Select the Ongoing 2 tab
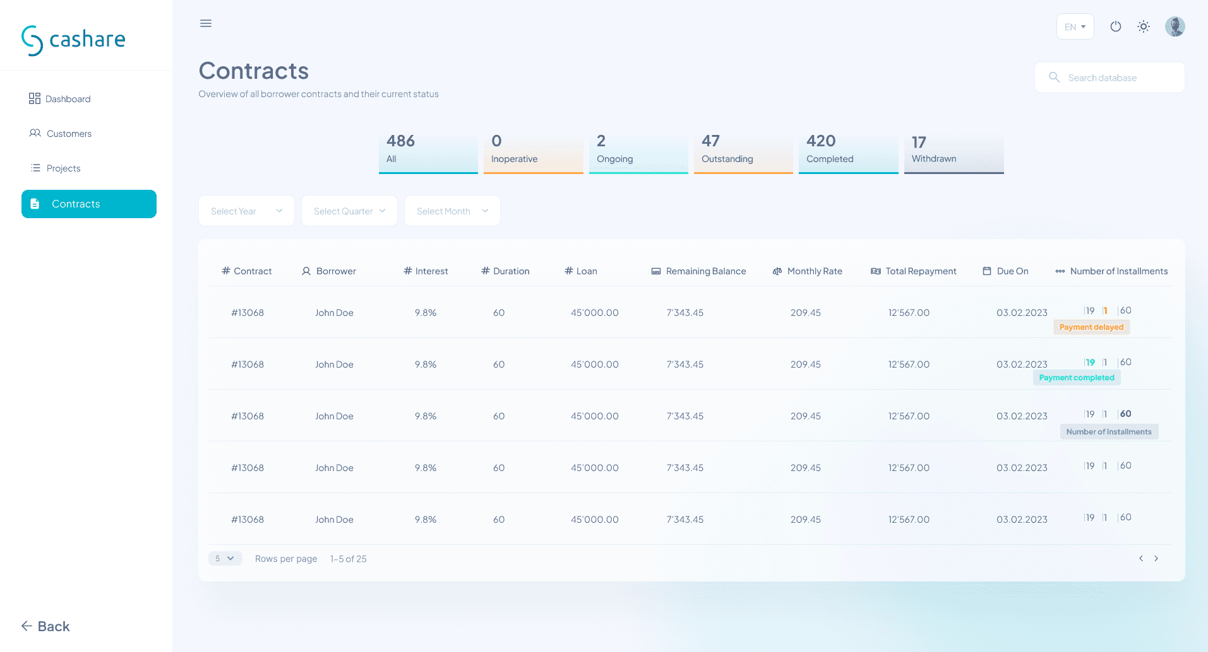The width and height of the screenshot is (1208, 652). (638, 152)
